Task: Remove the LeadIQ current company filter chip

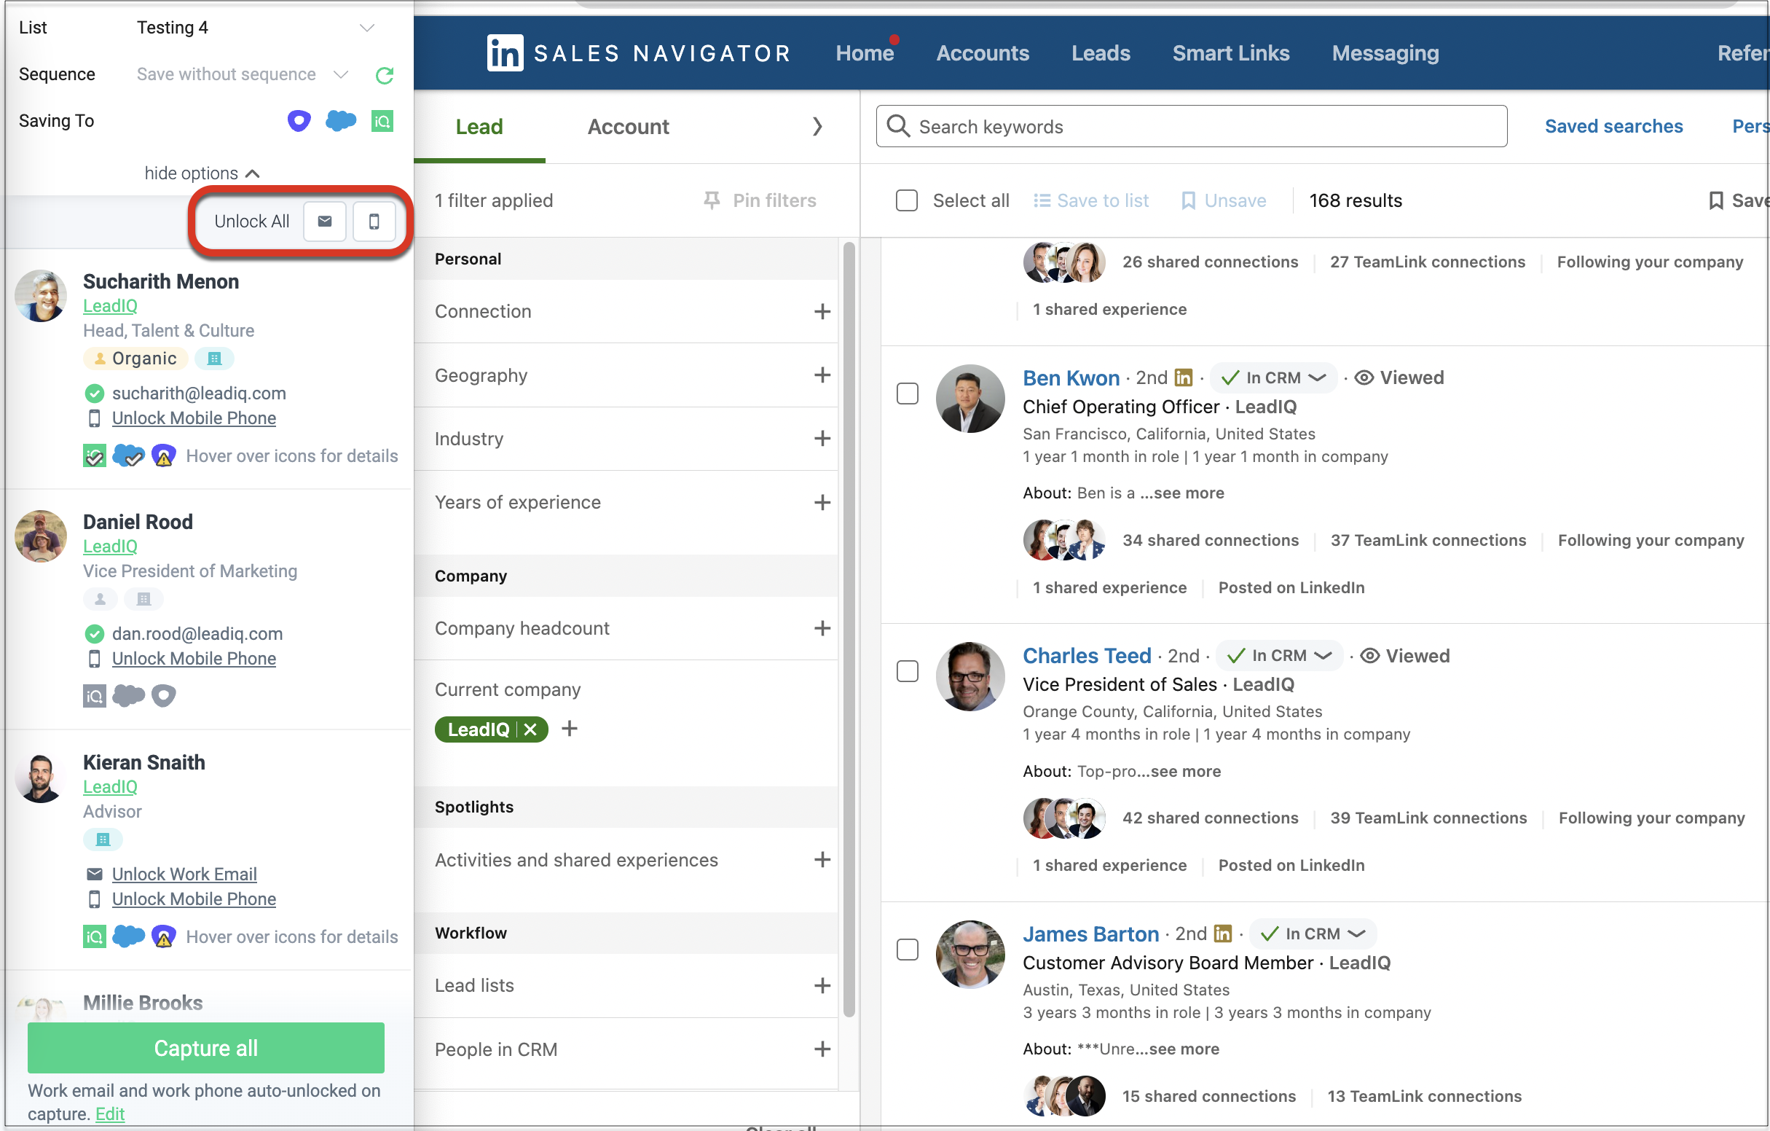Action: pyautogui.click(x=531, y=729)
